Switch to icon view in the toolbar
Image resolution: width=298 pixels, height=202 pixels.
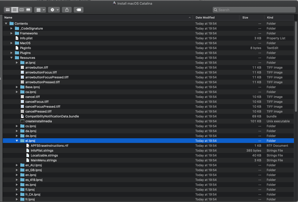click(7, 10)
